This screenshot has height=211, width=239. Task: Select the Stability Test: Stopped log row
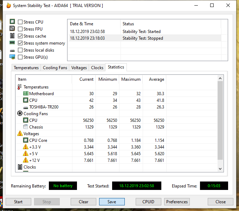(x=144, y=38)
